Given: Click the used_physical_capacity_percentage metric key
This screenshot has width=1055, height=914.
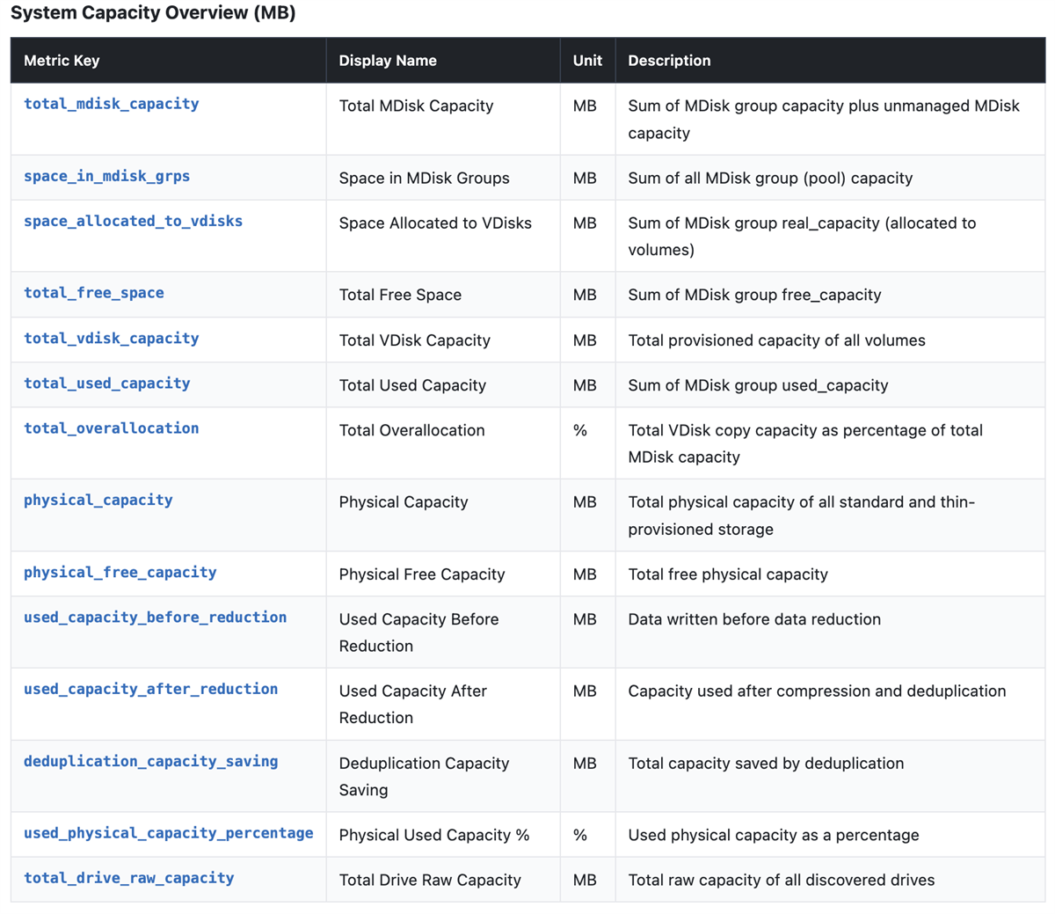Looking at the screenshot, I should coord(169,832).
